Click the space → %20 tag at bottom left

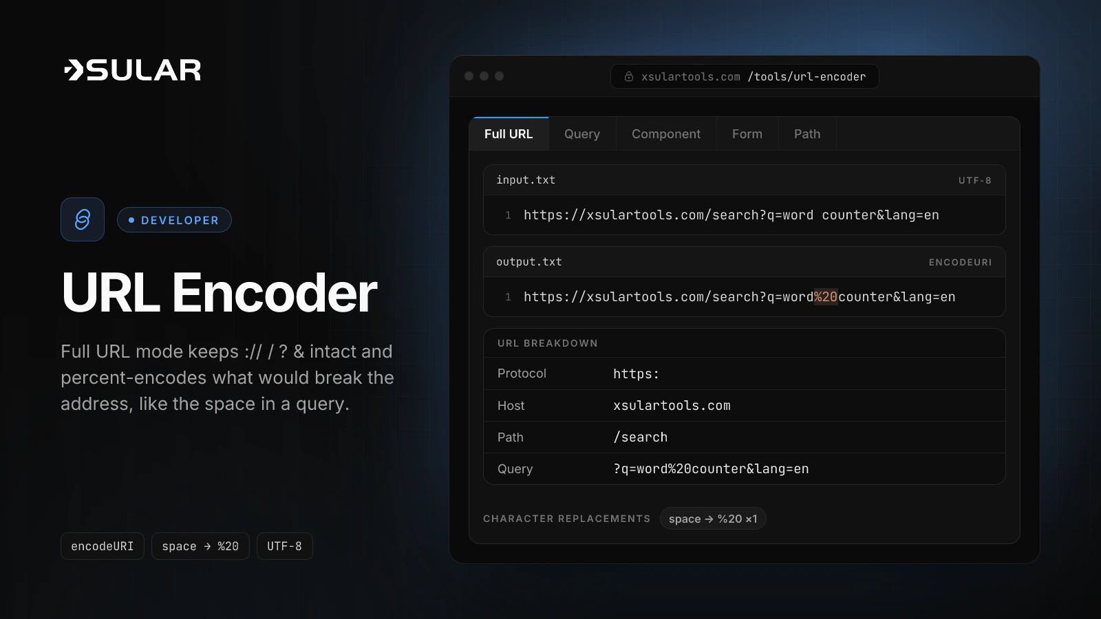coord(200,546)
